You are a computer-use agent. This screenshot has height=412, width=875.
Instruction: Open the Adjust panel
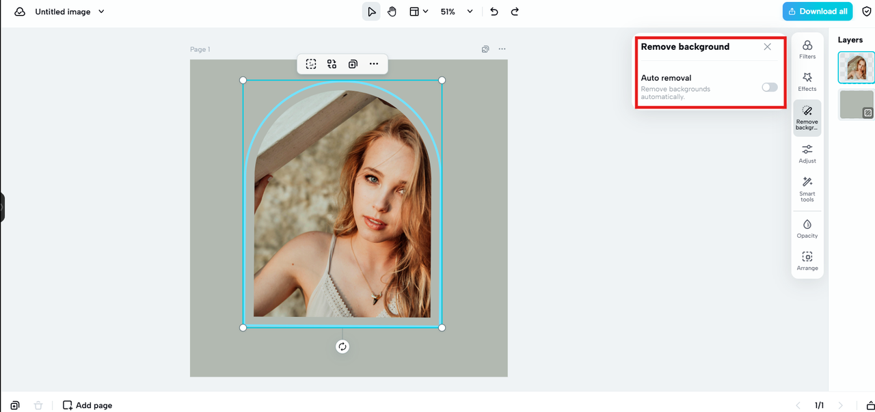pyautogui.click(x=807, y=153)
